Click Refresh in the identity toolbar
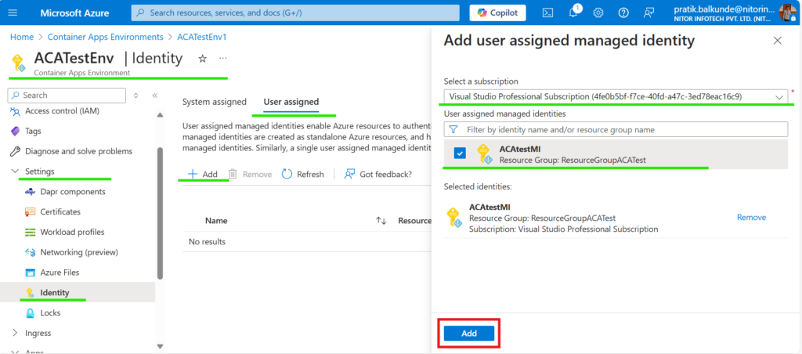The height and width of the screenshot is (354, 802). coord(303,174)
